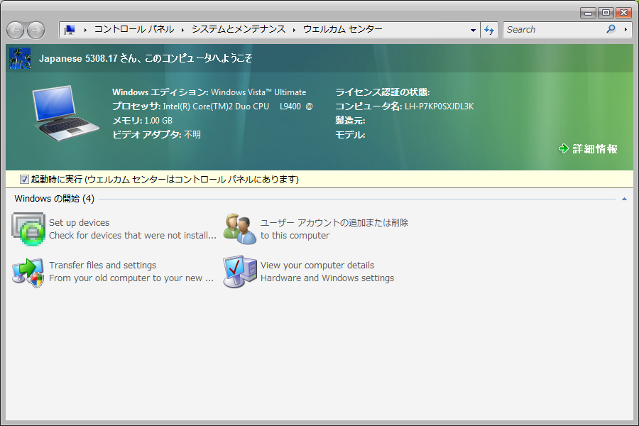Image resolution: width=639 pixels, height=426 pixels.
Task: Click 'to this computer' description text
Action: pyautogui.click(x=295, y=236)
